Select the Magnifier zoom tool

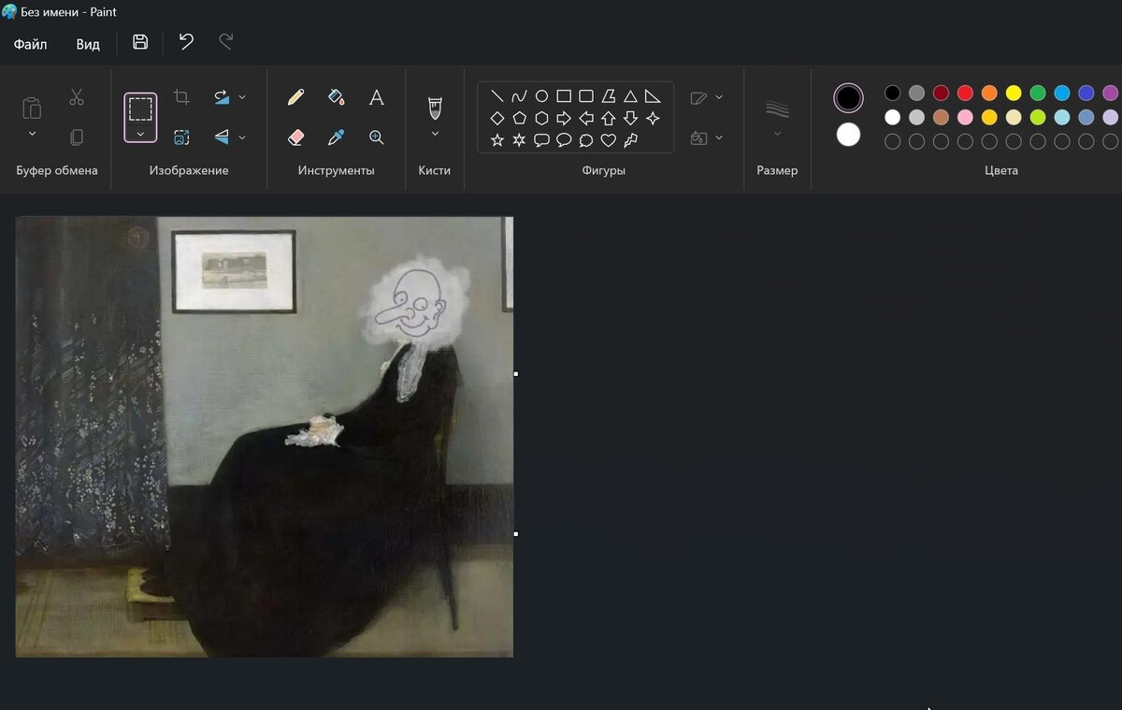376,138
